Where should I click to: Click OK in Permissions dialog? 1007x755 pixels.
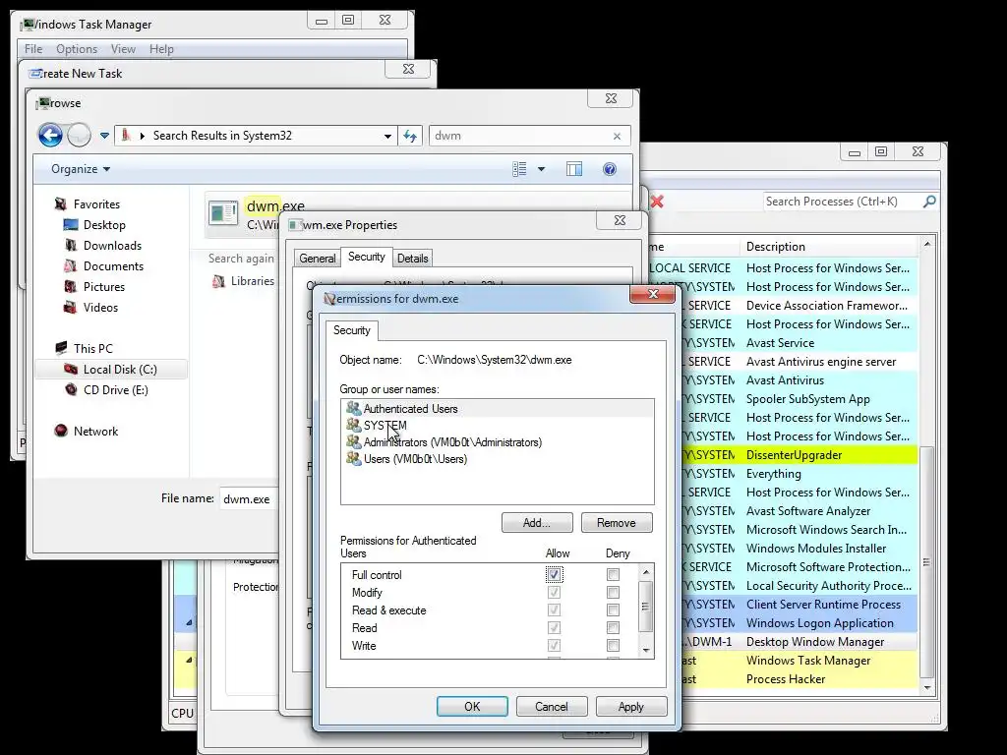point(472,706)
